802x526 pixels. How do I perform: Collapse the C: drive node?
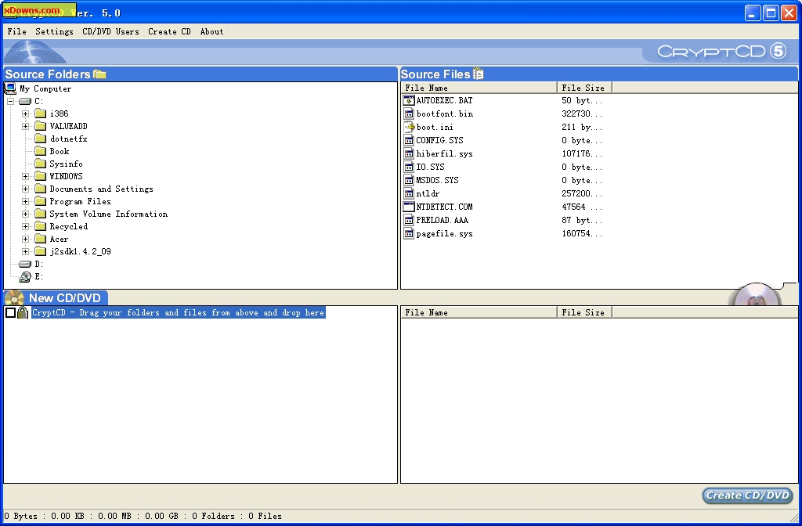[10, 101]
